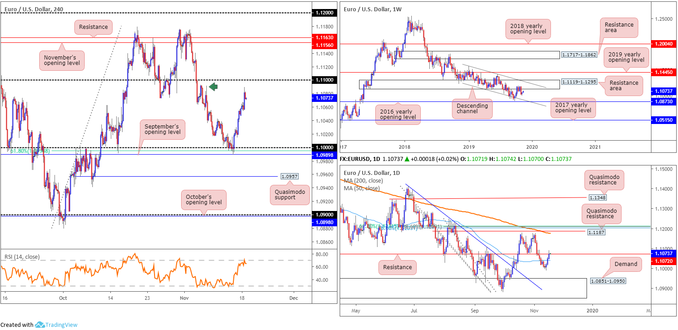Click the 'Resistance' callout on the 240 chart

[93, 27]
